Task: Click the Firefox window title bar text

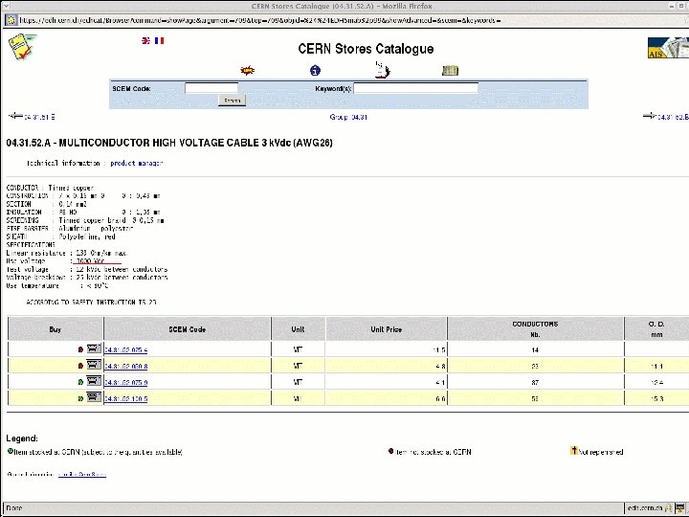Action: [342, 6]
